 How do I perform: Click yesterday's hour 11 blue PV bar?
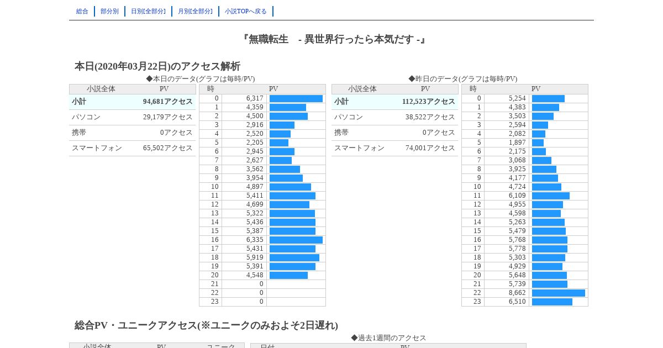point(551,196)
